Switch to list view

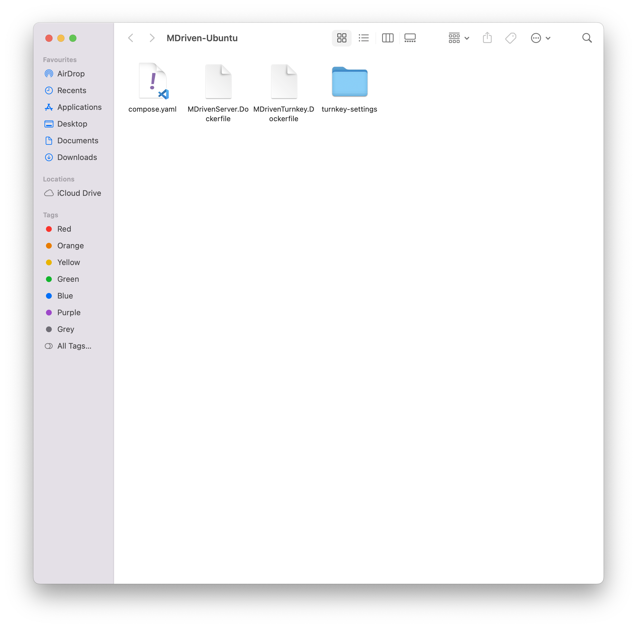click(x=364, y=38)
